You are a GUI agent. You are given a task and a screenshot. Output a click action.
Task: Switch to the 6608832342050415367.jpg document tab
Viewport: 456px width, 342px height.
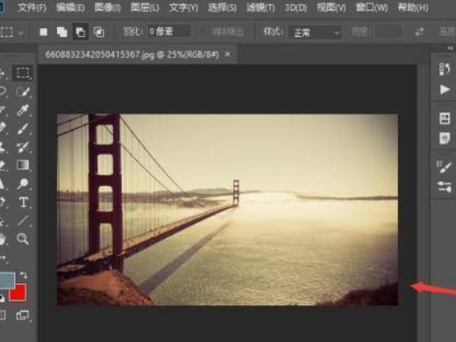point(132,54)
